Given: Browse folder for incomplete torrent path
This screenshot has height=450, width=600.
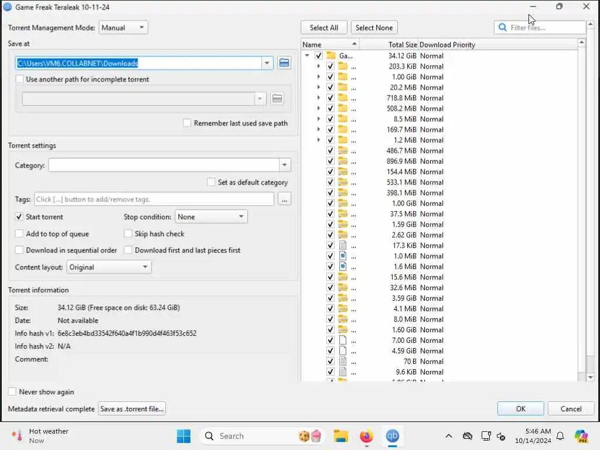Looking at the screenshot, I should pyautogui.click(x=277, y=98).
